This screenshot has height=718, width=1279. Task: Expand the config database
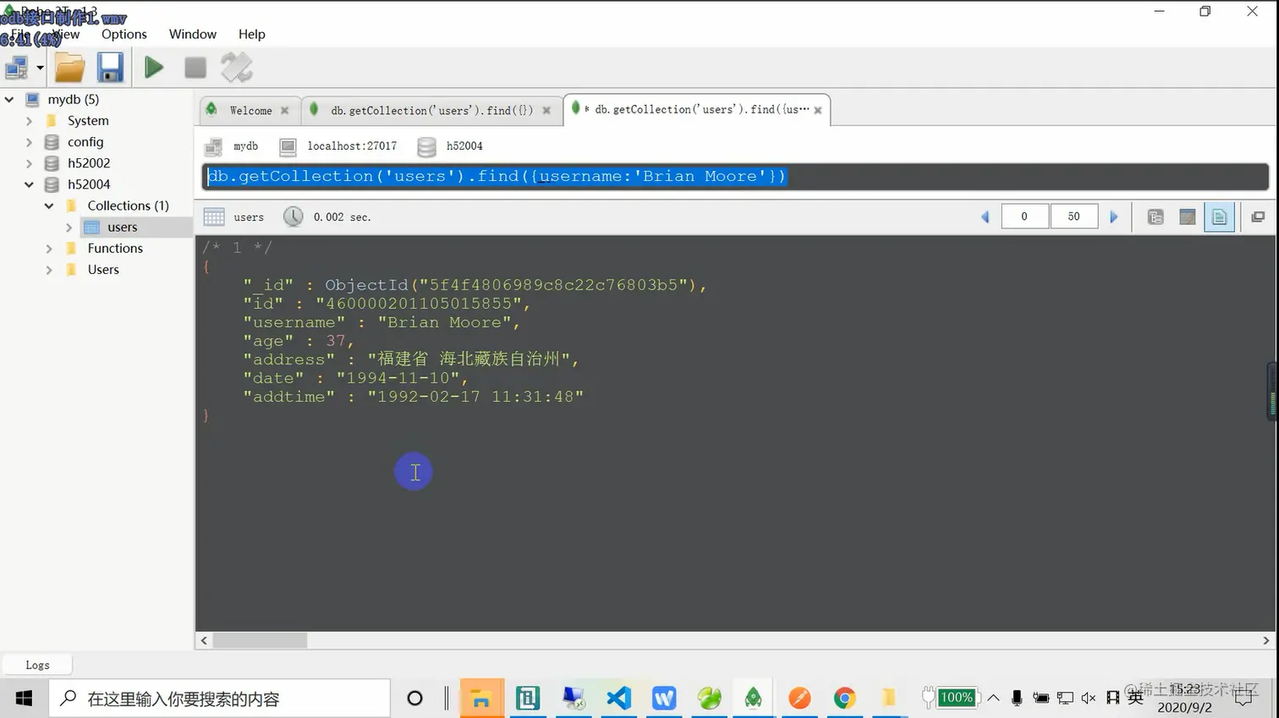tap(30, 142)
